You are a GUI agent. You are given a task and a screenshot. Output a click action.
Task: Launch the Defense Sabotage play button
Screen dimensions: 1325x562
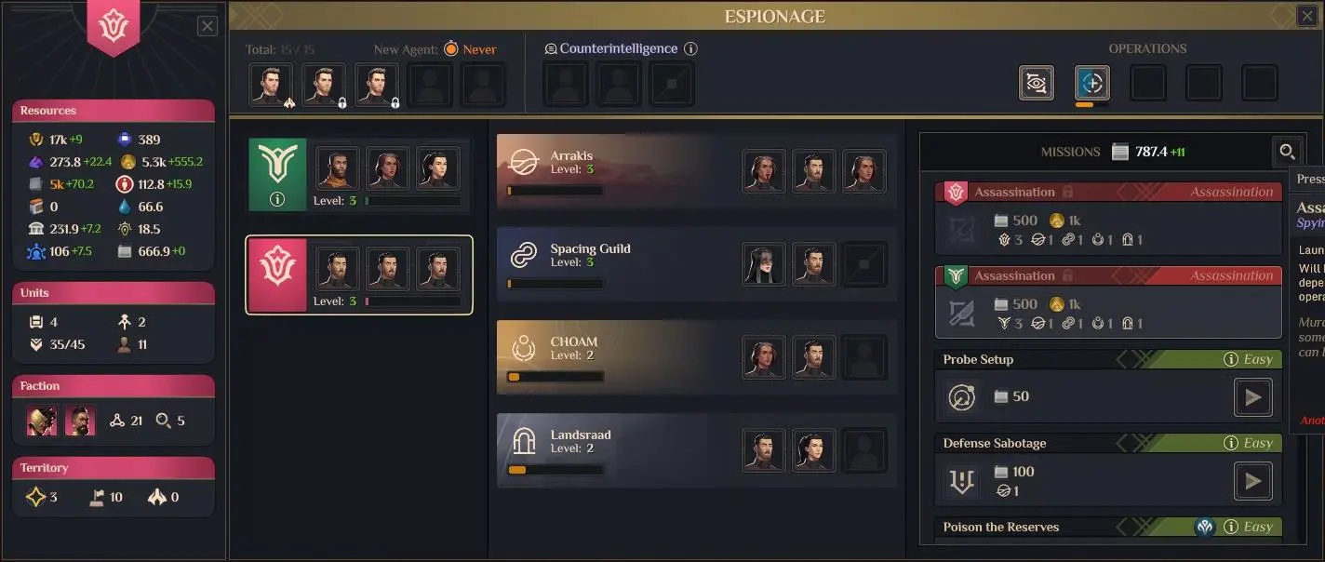click(1252, 481)
